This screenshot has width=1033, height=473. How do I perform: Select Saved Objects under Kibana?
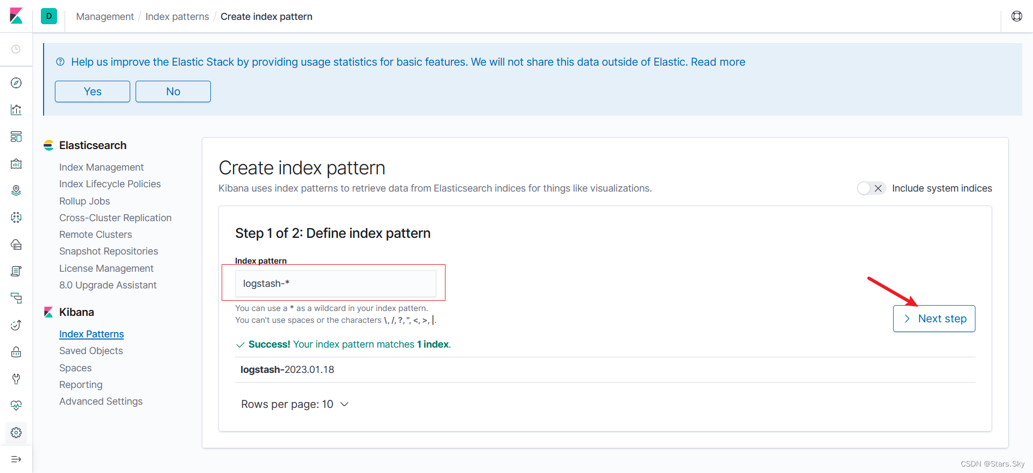[x=91, y=351]
